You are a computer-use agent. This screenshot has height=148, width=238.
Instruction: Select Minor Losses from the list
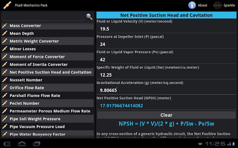23,49
